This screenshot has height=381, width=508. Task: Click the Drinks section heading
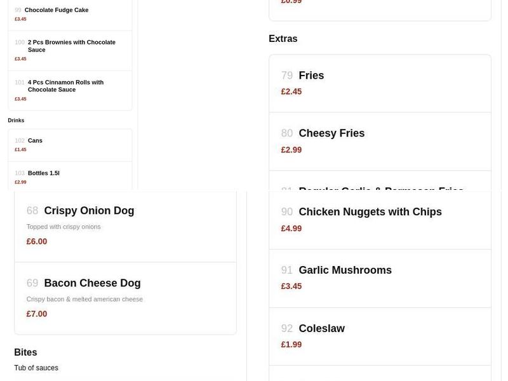point(15,120)
